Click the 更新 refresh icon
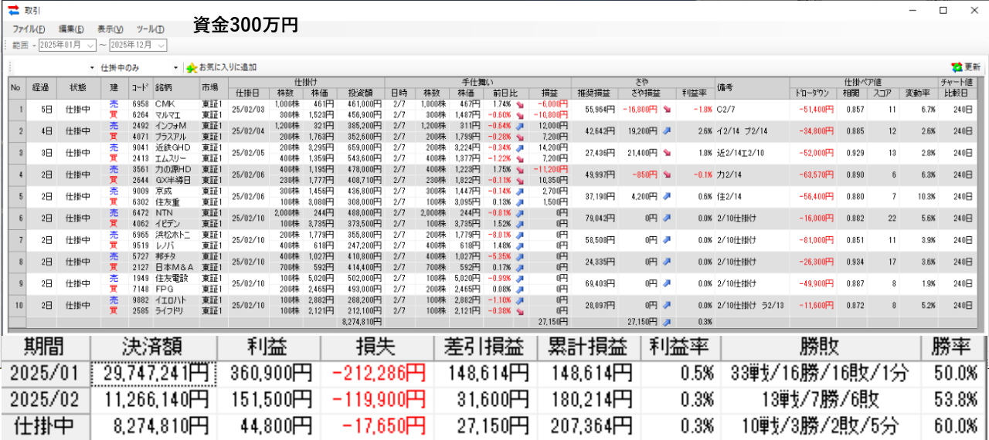This screenshot has height=440, width=989. click(x=957, y=67)
